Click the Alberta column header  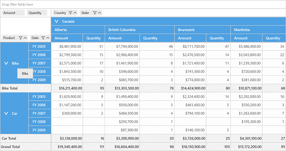[x=78, y=29]
